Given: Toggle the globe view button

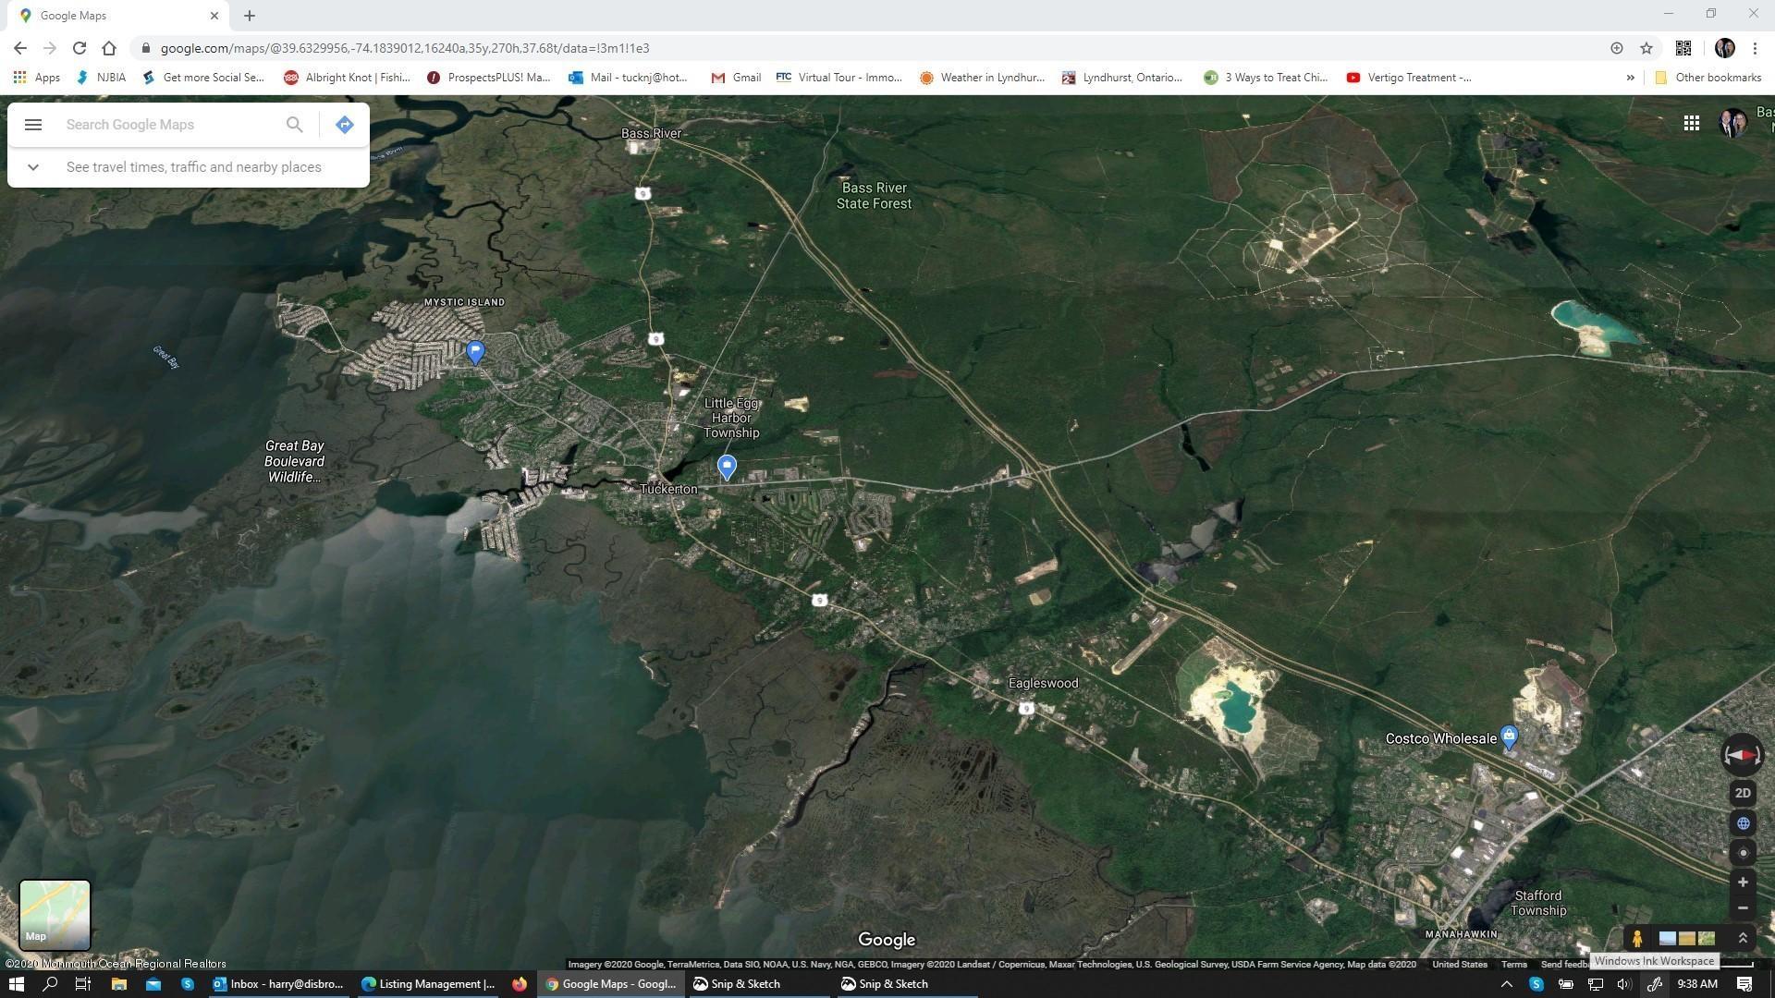Looking at the screenshot, I should coord(1743,823).
